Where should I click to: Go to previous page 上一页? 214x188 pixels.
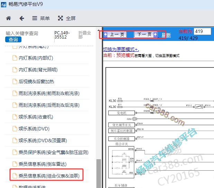pyautogui.click(x=115, y=34)
